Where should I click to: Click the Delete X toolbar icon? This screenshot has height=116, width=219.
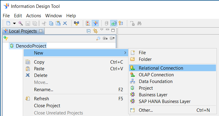(65, 23)
